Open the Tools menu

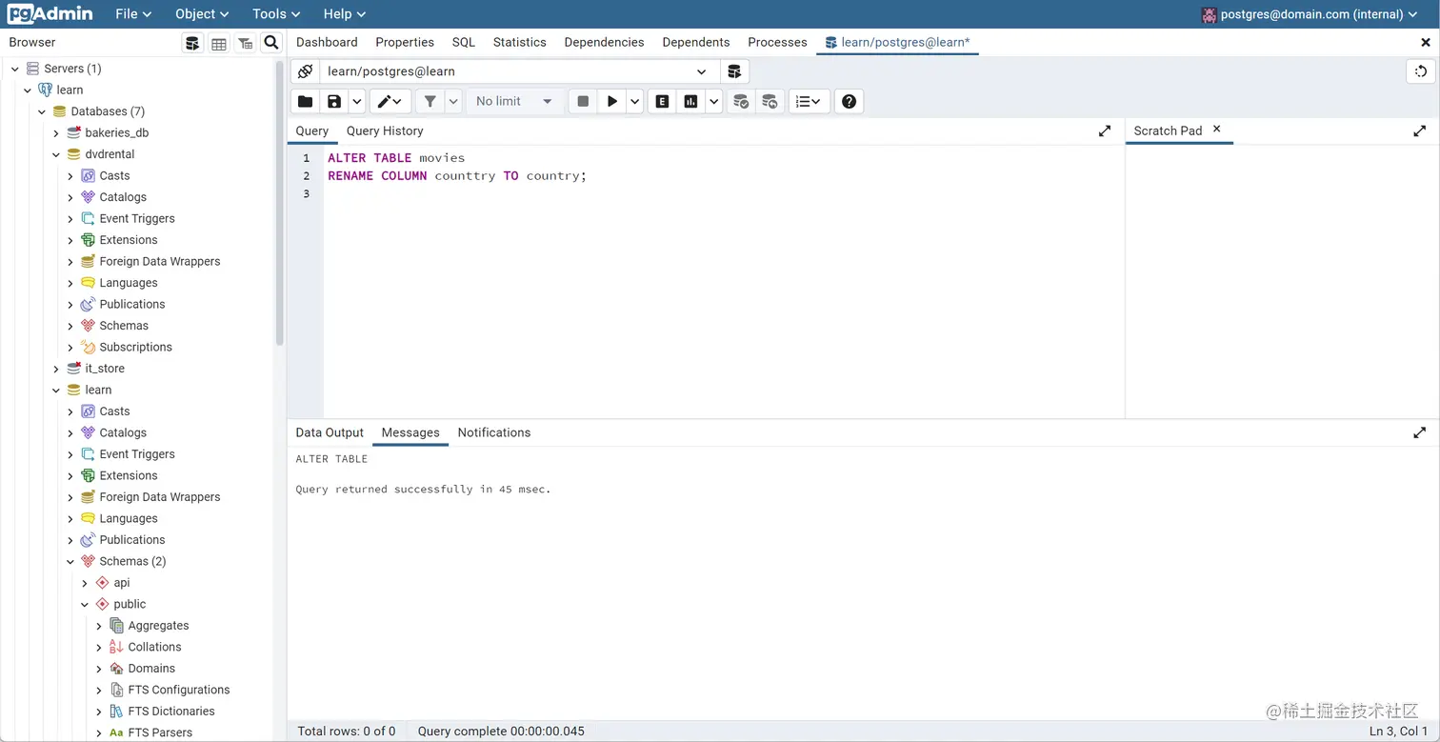[276, 13]
